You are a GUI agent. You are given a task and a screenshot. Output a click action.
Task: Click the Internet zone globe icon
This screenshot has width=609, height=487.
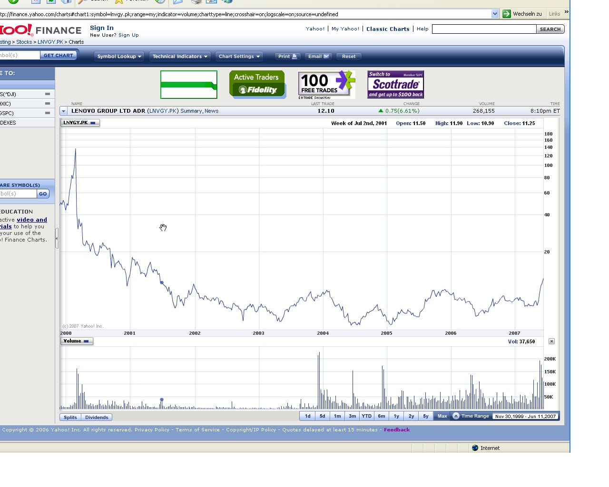475,448
